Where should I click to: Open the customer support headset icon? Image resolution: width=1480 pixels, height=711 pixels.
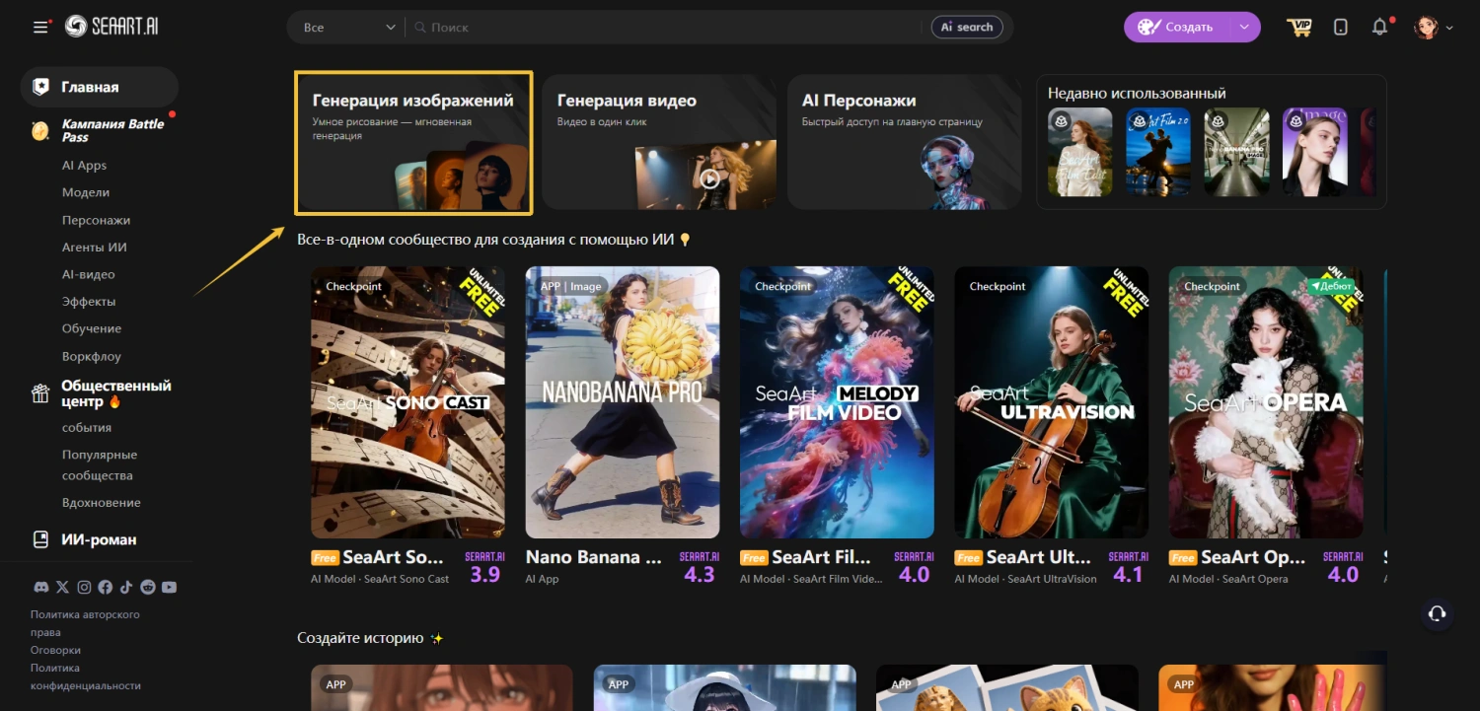1437,613
